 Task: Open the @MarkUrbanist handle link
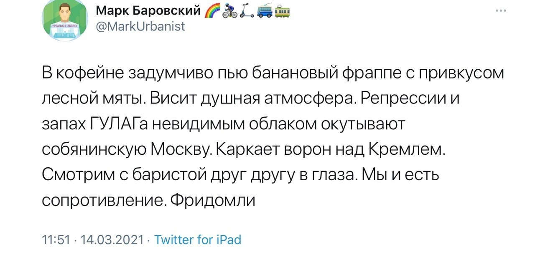pos(140,28)
